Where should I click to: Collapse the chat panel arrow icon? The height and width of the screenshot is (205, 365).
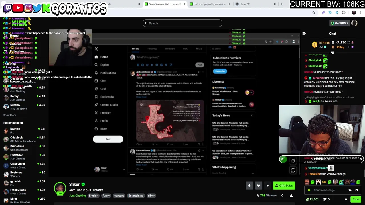pos(304,34)
